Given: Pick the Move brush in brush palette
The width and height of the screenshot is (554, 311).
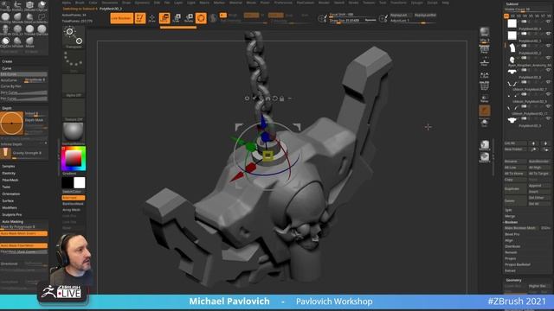Looking at the screenshot, I should (x=29, y=42).
